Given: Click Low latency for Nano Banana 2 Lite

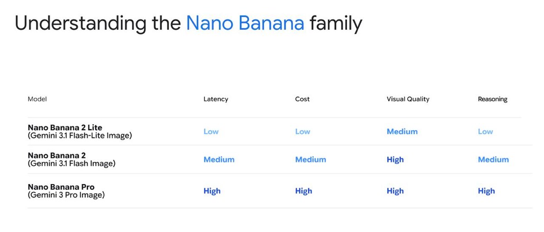Looking at the screenshot, I should click(x=211, y=132).
